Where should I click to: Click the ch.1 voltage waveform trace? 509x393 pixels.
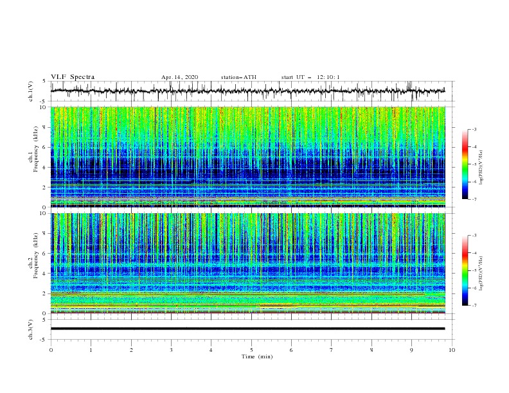click(x=248, y=91)
